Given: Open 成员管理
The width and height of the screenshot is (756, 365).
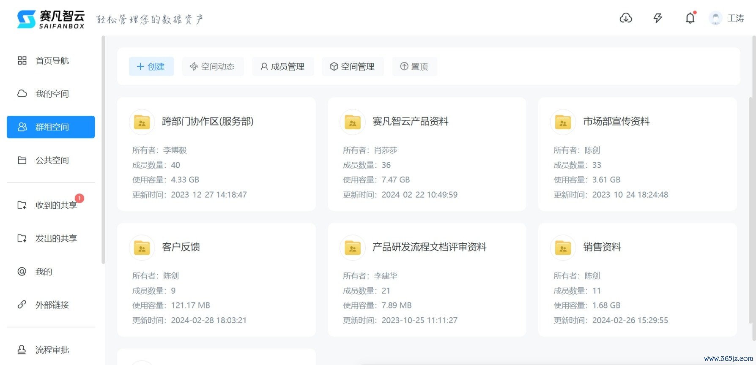Looking at the screenshot, I should click(x=283, y=66).
